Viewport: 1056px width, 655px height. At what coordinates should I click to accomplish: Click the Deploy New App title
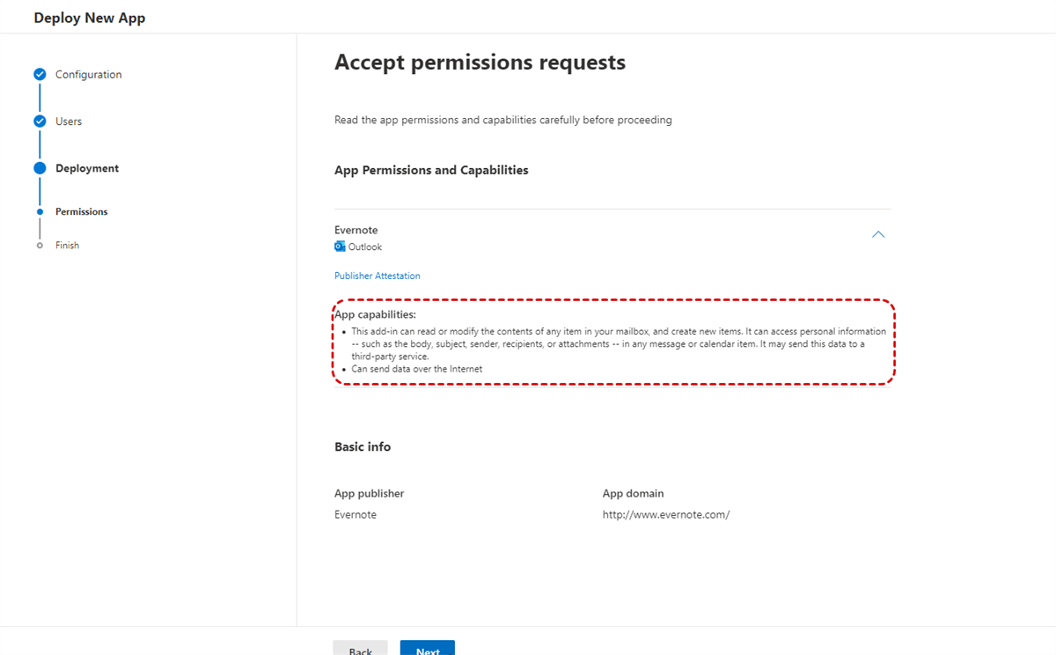tap(90, 18)
